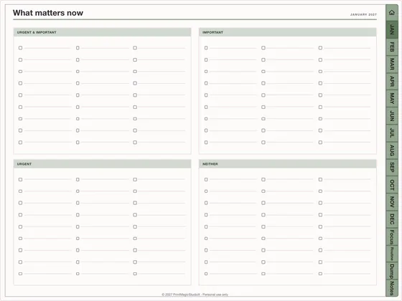Click the IMPORTANT quadrant header label
Image resolution: width=402 pixels, height=301 pixels.
(212, 32)
